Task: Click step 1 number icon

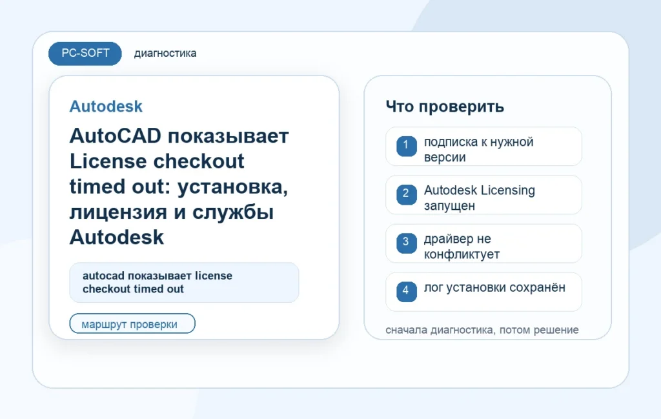Action: click(x=407, y=146)
